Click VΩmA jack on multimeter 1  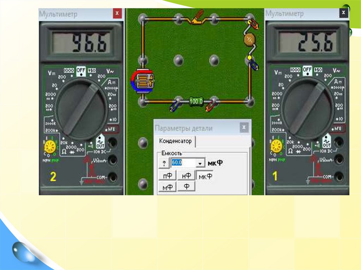(339, 159)
